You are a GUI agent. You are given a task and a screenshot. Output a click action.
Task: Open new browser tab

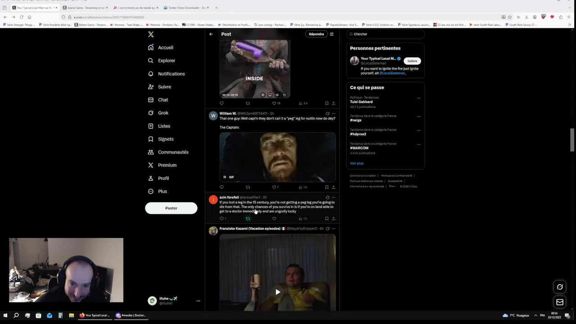[x=216, y=8]
